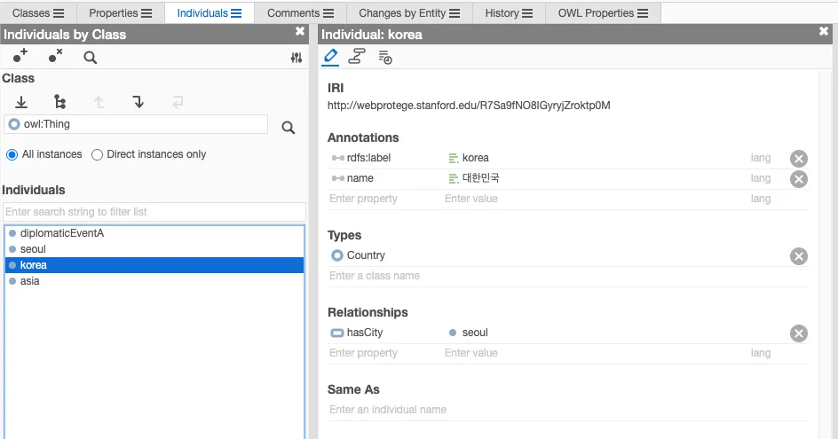This screenshot has height=439, width=838.
Task: Select korea in the individuals list
Action: tap(154, 265)
